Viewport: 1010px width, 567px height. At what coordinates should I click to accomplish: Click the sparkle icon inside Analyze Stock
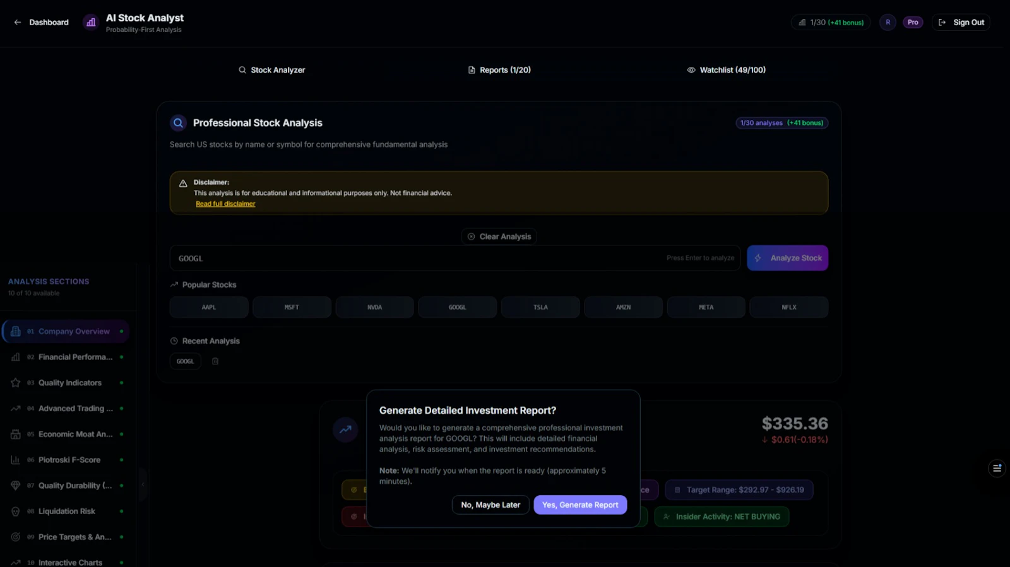click(758, 258)
